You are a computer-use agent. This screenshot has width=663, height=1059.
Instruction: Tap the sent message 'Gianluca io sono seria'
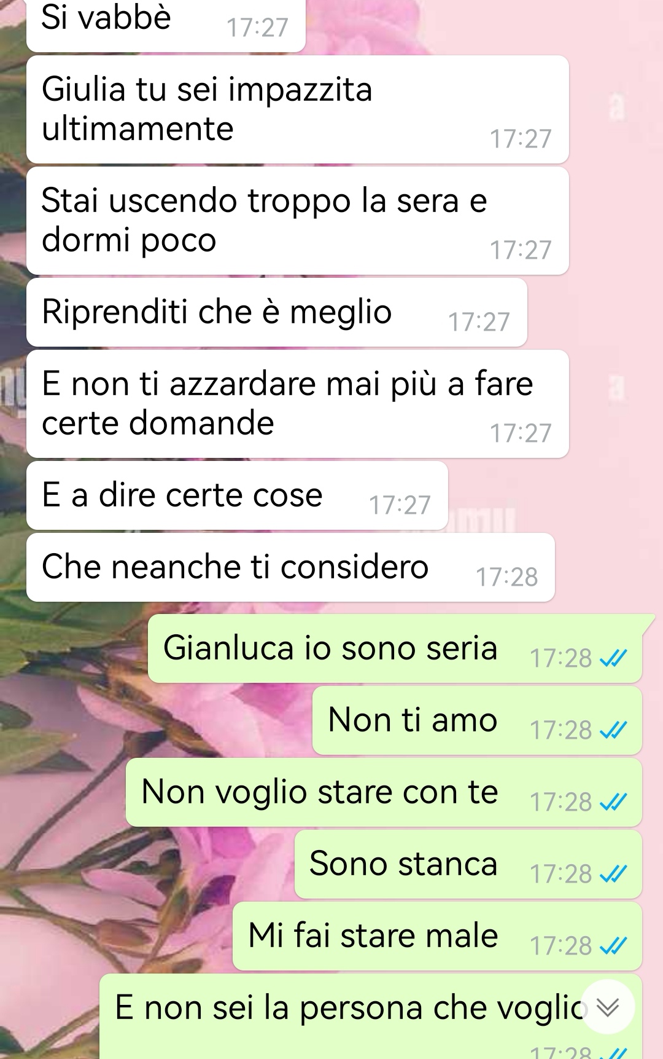coord(395,648)
